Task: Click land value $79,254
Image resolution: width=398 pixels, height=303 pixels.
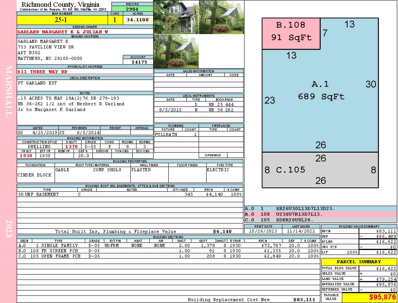Action: pos(386,279)
